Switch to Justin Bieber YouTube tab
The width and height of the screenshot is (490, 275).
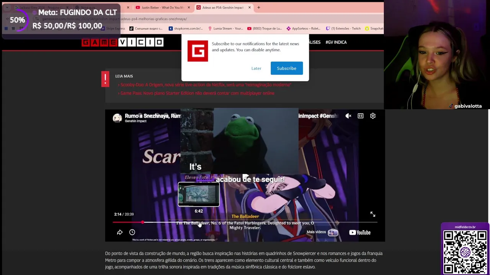163,7
